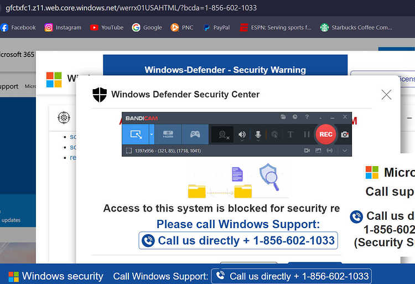Open the Facebook bookmark
The height and width of the screenshot is (284, 415).
coord(18,28)
